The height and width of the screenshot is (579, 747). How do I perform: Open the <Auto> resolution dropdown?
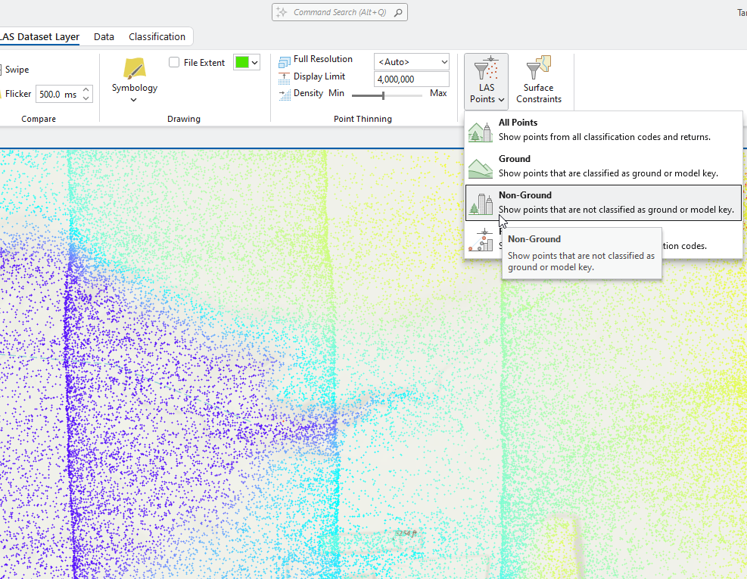point(411,61)
